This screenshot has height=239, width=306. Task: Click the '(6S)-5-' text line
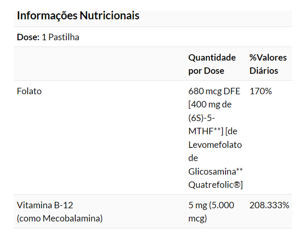pos(201,118)
